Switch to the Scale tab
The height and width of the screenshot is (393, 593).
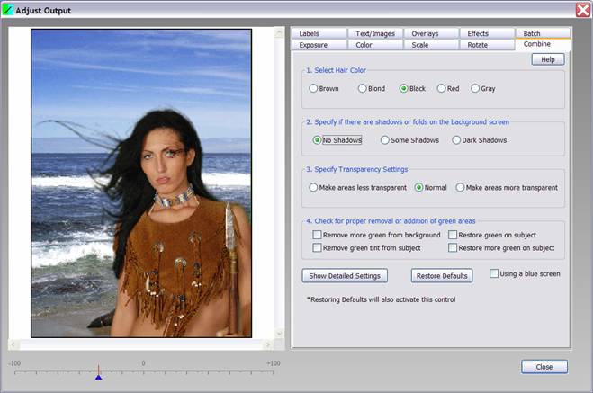pos(431,45)
